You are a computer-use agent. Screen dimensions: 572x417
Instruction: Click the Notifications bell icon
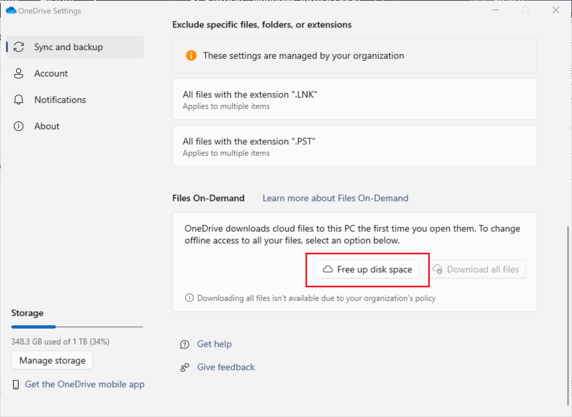19,100
